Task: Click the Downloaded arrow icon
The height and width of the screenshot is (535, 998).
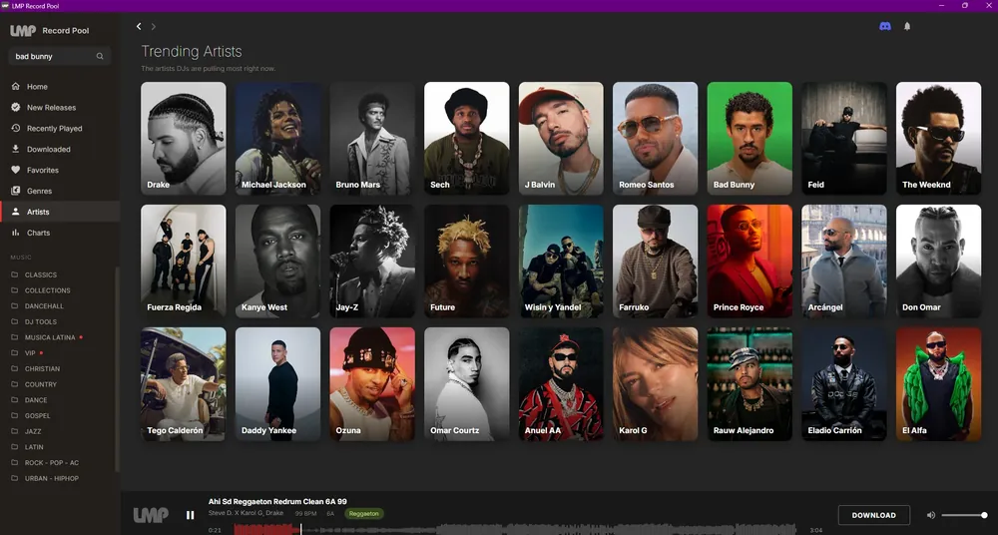Action: [15, 149]
